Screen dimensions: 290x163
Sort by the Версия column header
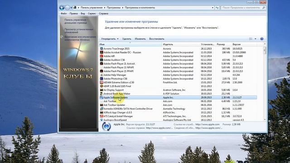(x=244, y=44)
